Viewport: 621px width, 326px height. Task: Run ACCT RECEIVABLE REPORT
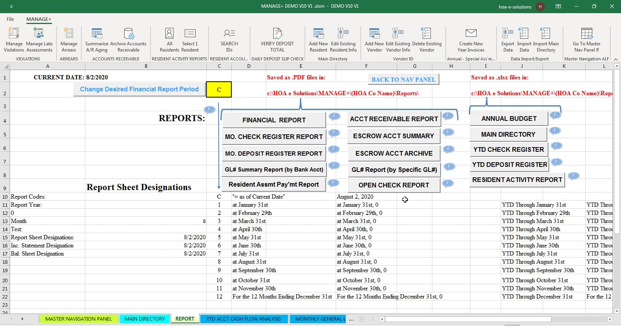coord(394,119)
